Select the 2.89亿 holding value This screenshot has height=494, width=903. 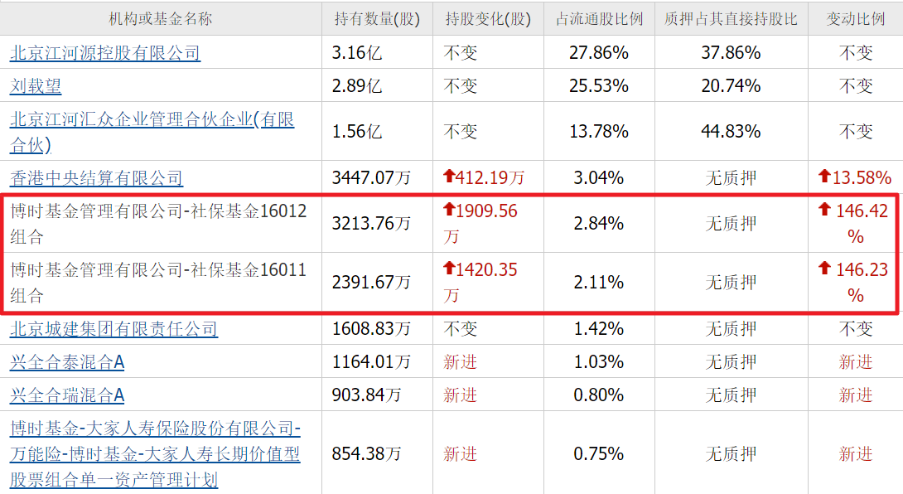tap(357, 86)
